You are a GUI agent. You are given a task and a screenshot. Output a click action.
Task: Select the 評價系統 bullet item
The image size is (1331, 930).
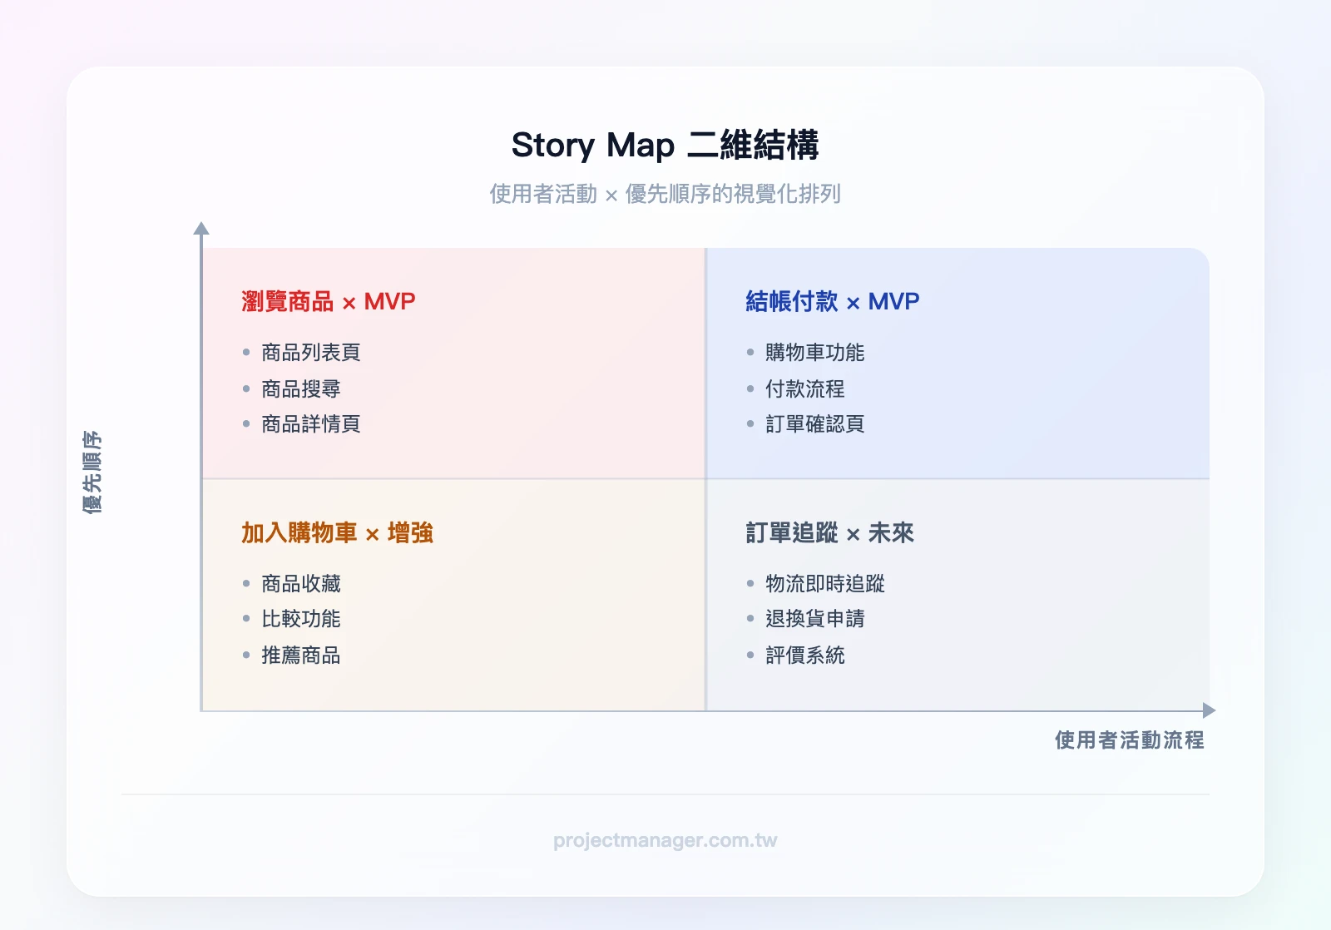click(x=803, y=656)
